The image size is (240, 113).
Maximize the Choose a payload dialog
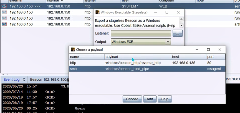click(x=208, y=49)
